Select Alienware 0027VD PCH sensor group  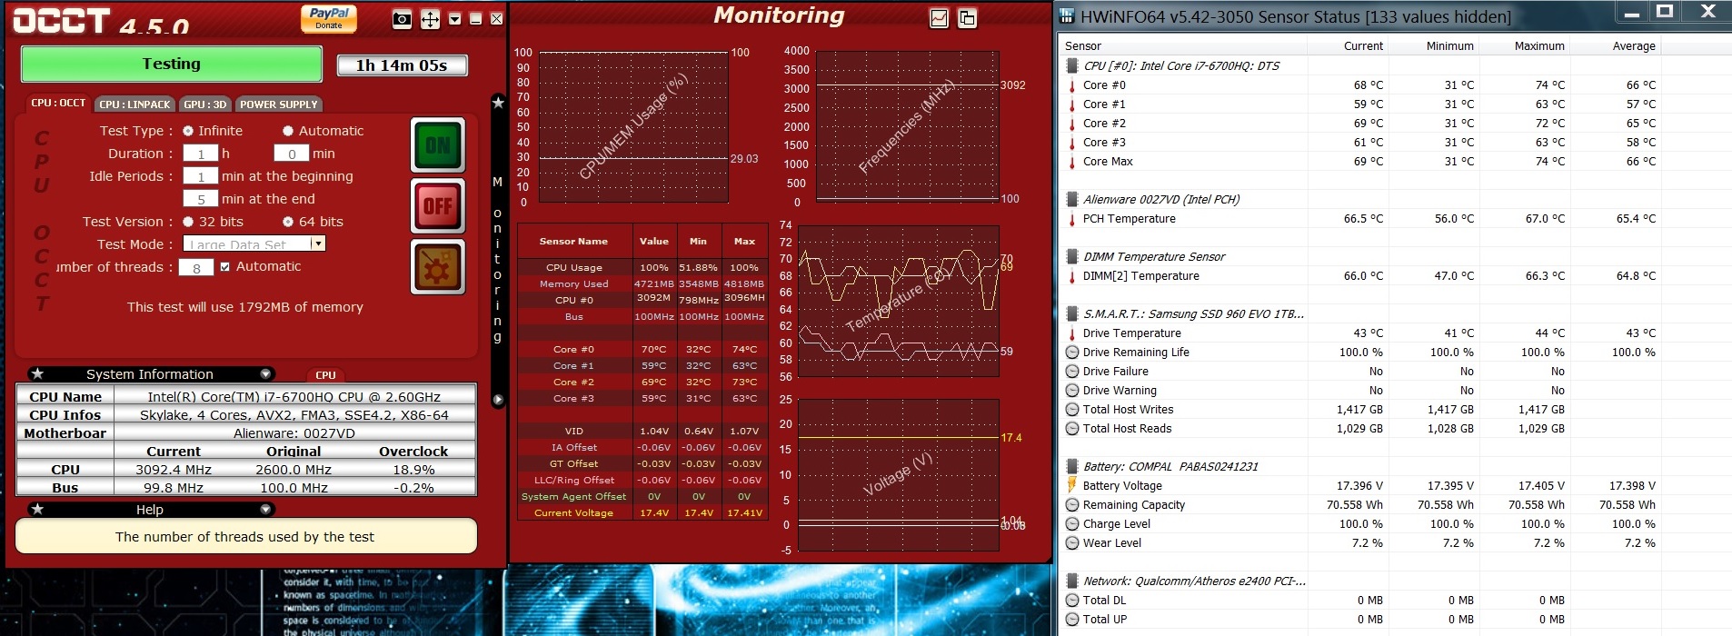point(1161,199)
